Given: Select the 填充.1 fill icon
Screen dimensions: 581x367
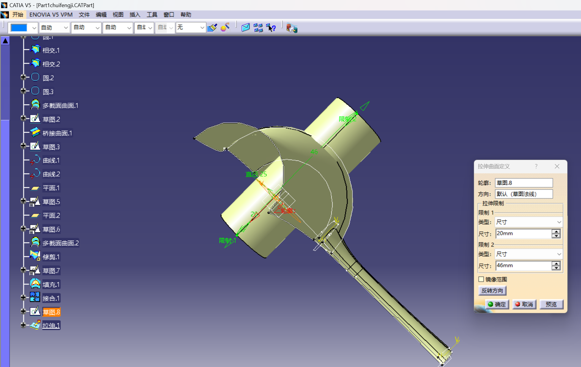Looking at the screenshot, I should tap(35, 284).
